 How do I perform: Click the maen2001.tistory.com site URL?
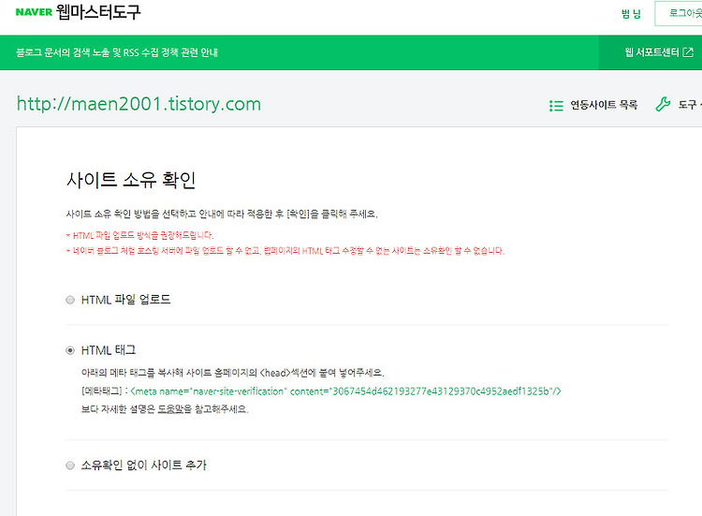tap(139, 104)
